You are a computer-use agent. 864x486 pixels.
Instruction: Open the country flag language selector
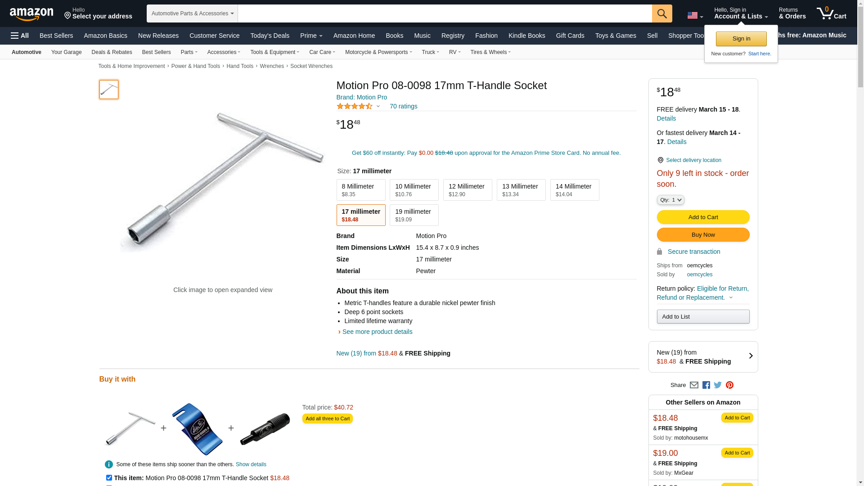pyautogui.click(x=695, y=16)
